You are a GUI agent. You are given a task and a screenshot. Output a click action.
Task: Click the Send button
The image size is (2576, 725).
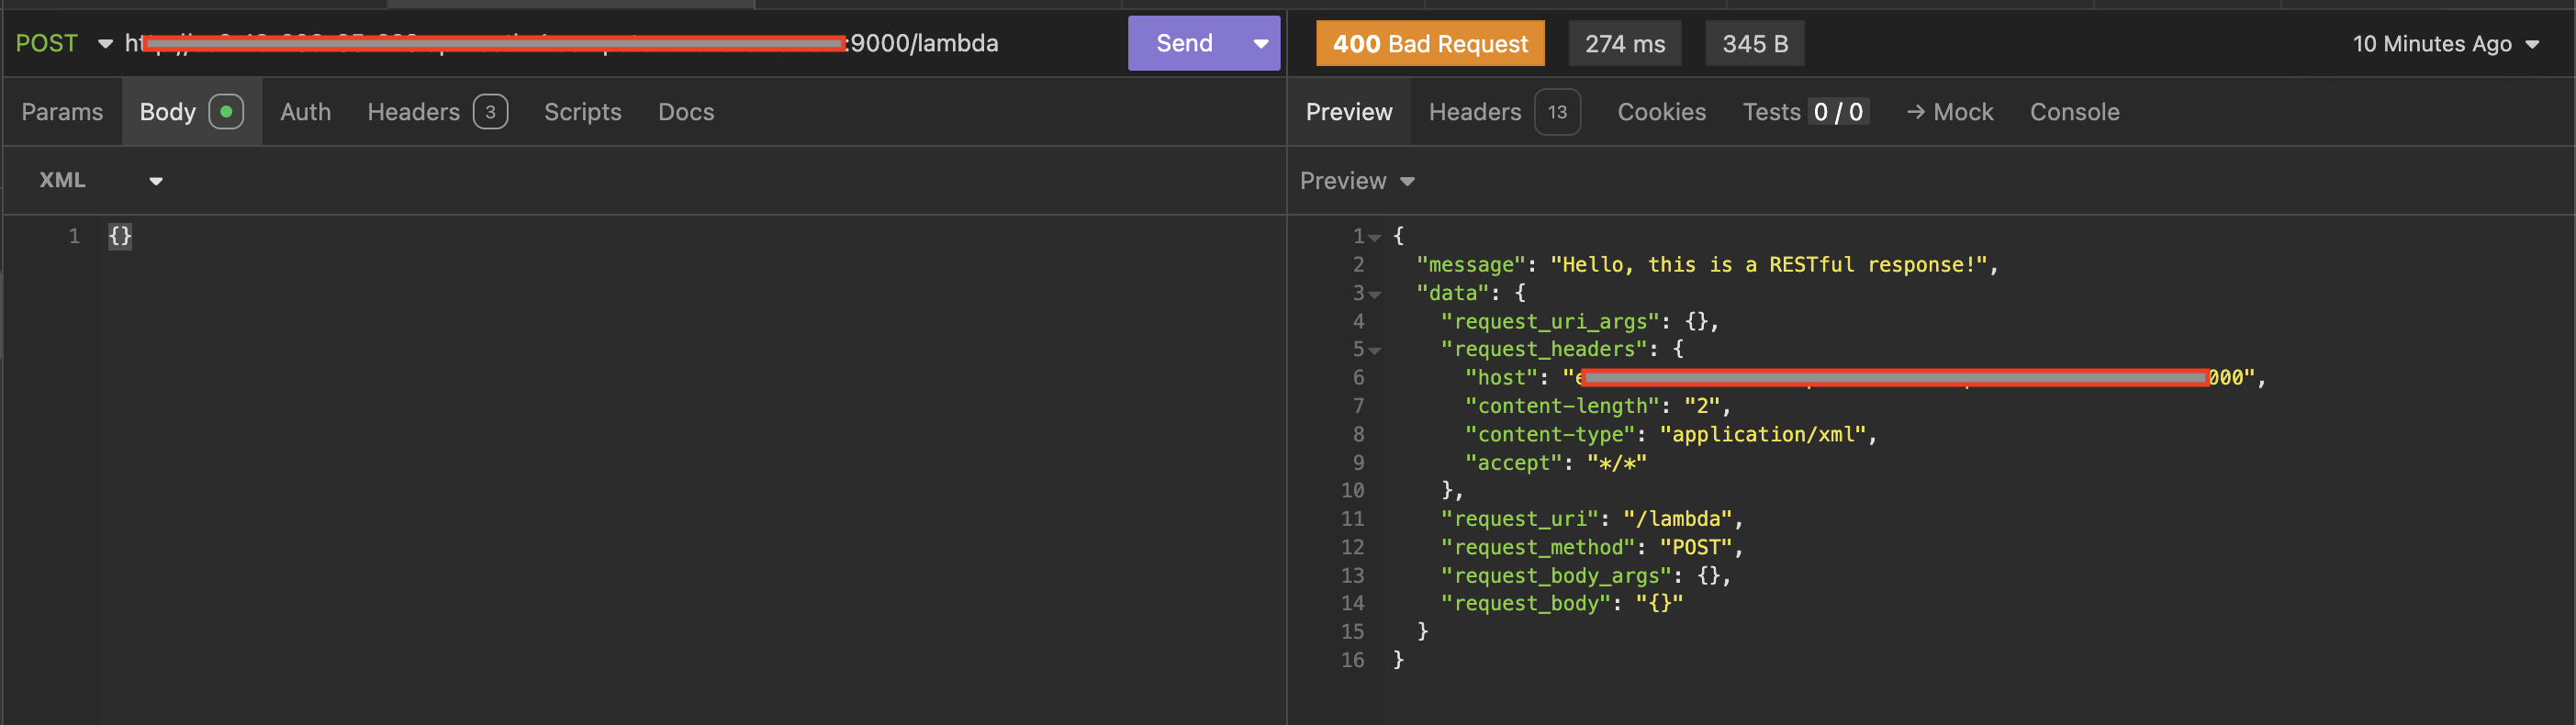coord(1184,43)
